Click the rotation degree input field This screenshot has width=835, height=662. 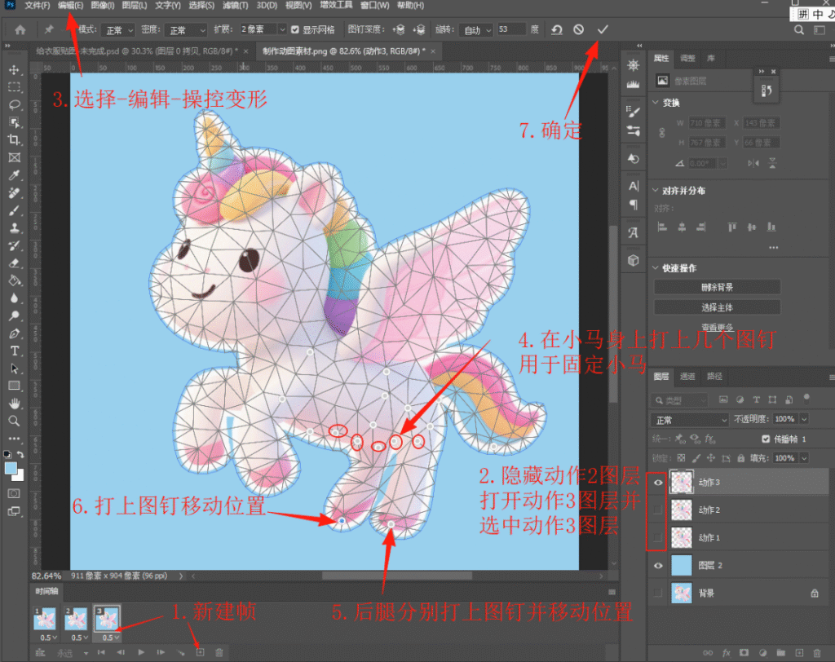click(x=511, y=30)
